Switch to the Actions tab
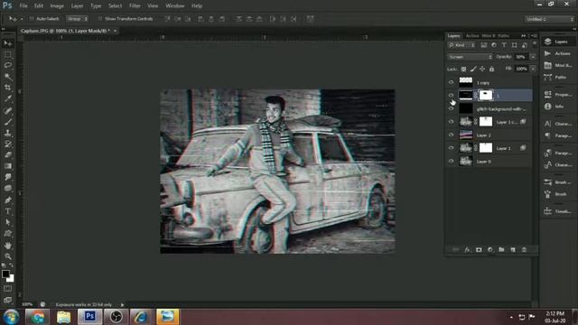This screenshot has height=325, width=578. pyautogui.click(x=471, y=36)
